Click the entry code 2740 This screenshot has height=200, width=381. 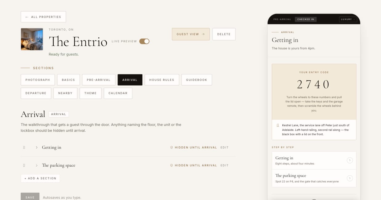(314, 84)
